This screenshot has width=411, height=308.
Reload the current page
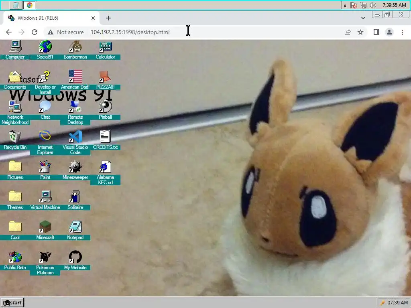(35, 32)
